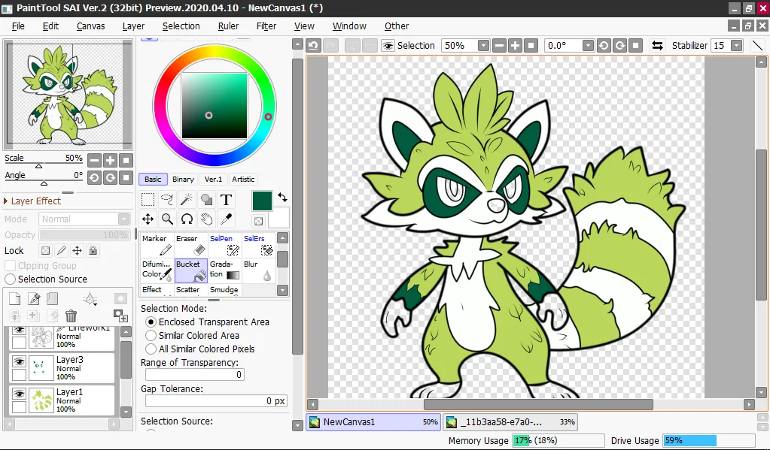The width and height of the screenshot is (770, 450).
Task: Select the Magic Wand tool
Action: (187, 200)
